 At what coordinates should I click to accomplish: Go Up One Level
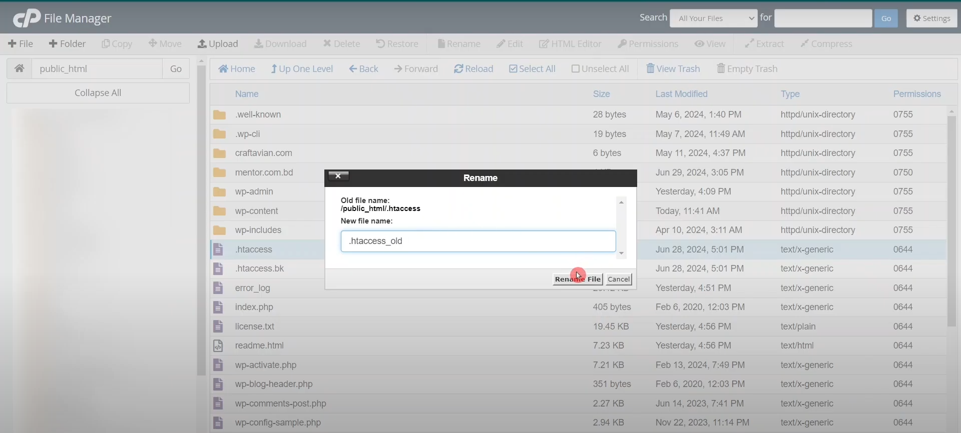302,69
